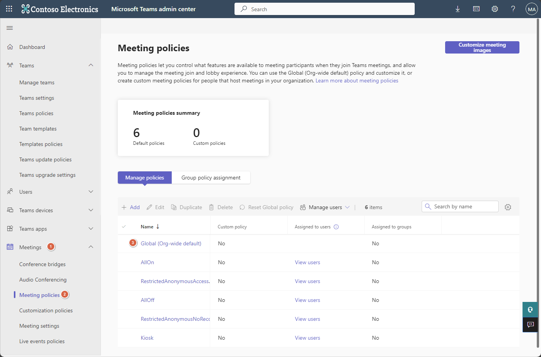Click the Custom policy column header

(232, 227)
